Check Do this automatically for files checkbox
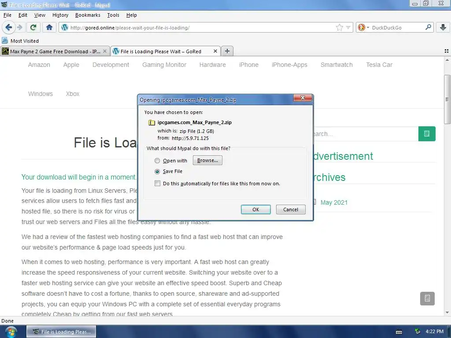 (157, 184)
